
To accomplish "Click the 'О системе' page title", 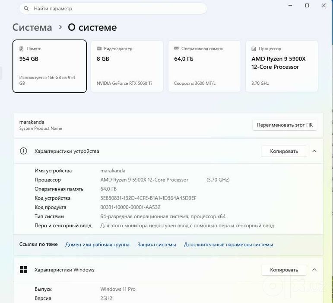I will pyautogui.click(x=92, y=27).
